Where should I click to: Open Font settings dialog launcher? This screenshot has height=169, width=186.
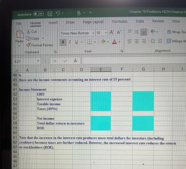(122, 51)
